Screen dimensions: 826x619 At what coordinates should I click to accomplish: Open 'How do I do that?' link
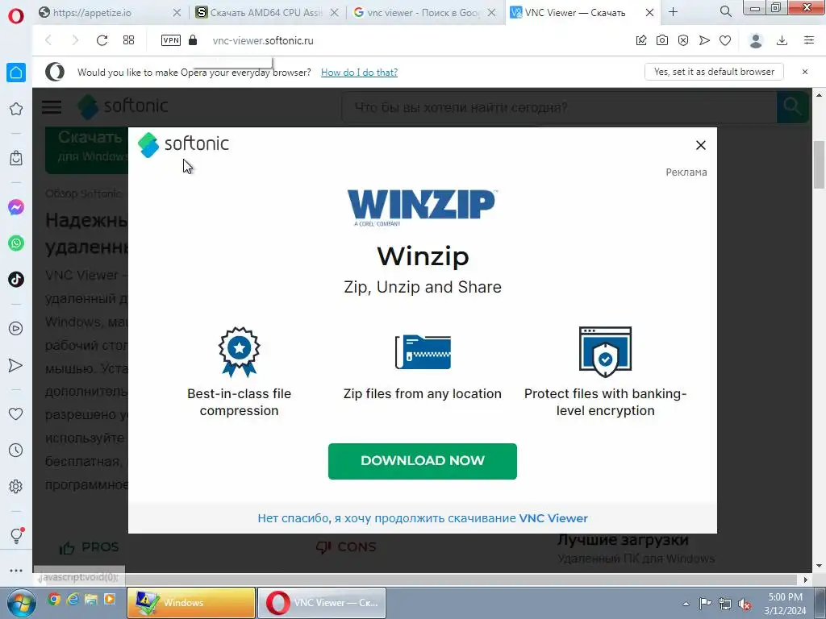tap(359, 72)
